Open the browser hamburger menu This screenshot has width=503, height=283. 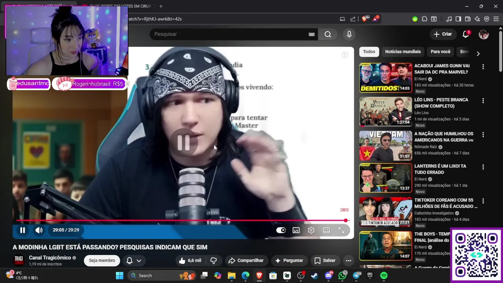(496, 19)
